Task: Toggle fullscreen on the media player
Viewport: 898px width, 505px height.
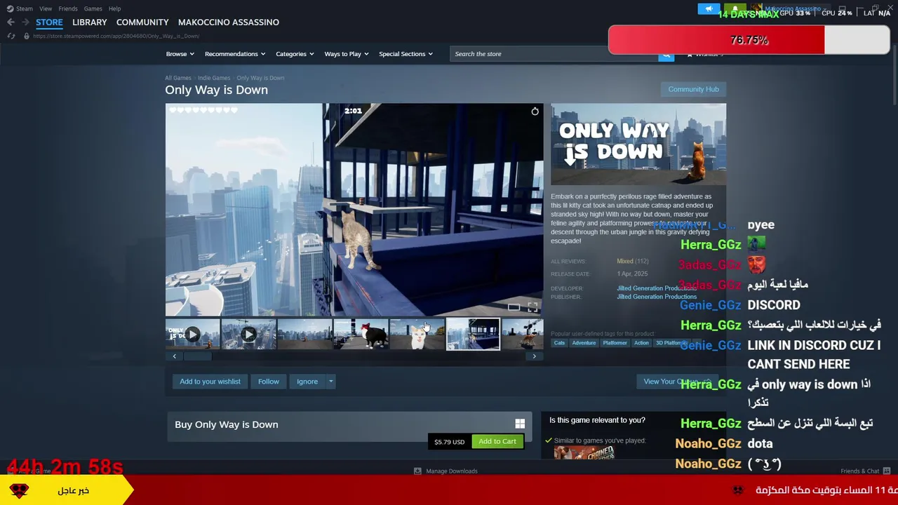Action: point(532,307)
